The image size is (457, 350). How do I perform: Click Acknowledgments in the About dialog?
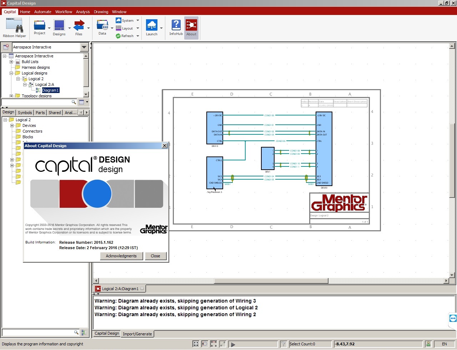click(121, 256)
